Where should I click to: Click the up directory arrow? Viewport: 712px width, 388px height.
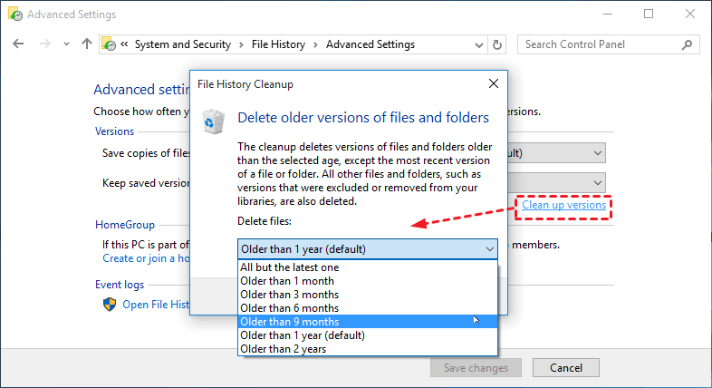(87, 44)
